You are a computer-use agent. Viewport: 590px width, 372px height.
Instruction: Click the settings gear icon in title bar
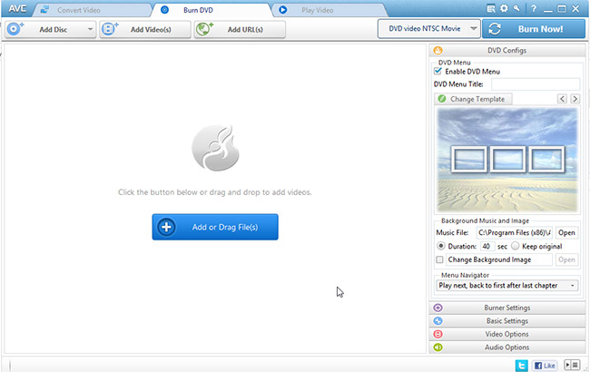(x=504, y=8)
